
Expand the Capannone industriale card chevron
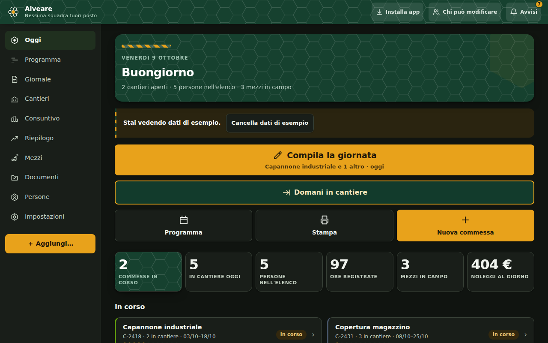tap(313, 335)
